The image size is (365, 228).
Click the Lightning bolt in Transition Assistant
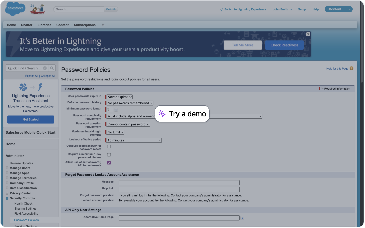[x=40, y=87]
